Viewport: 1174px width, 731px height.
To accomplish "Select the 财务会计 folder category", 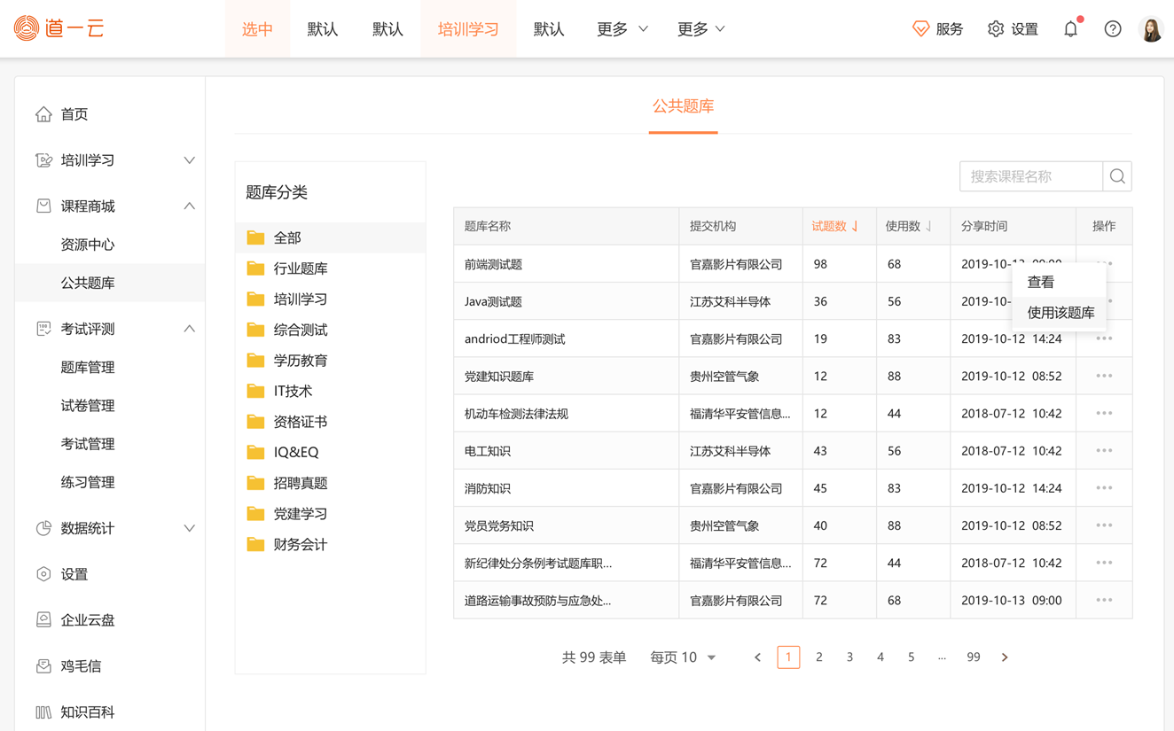I will 330,544.
